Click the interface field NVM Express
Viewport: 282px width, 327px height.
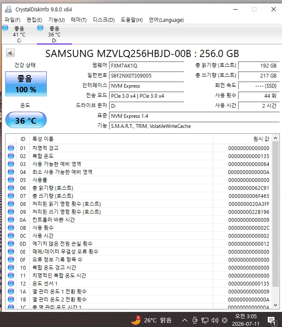pyautogui.click(x=146, y=86)
